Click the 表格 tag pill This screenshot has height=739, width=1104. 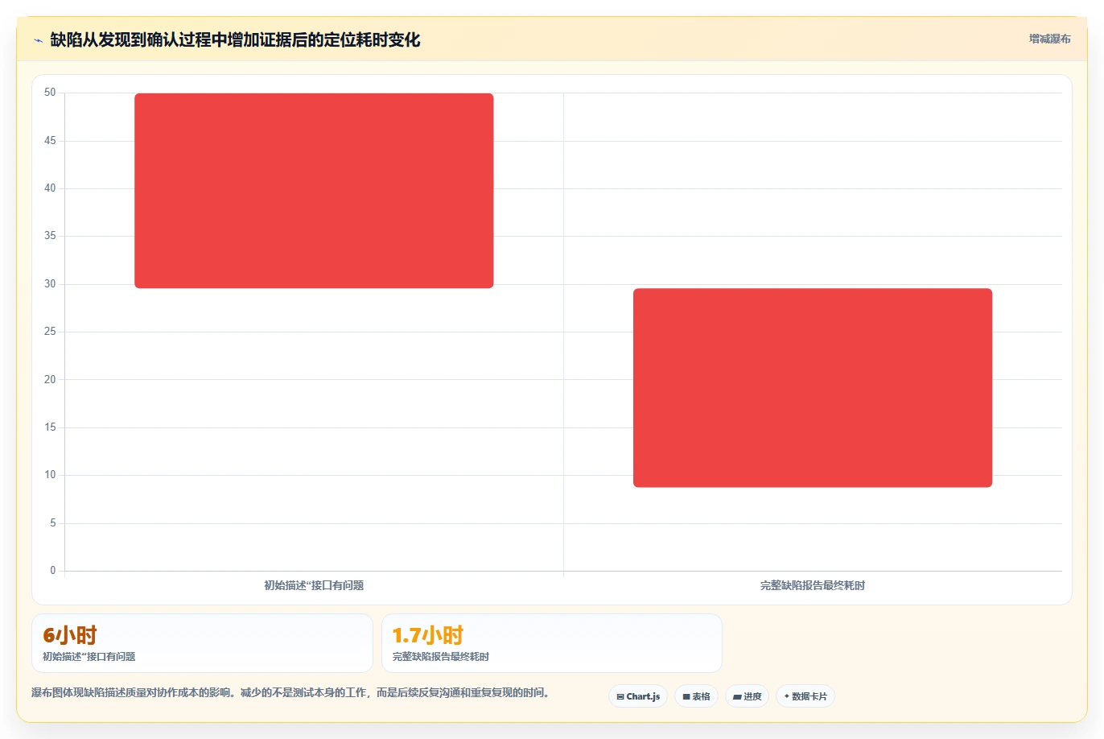click(696, 696)
